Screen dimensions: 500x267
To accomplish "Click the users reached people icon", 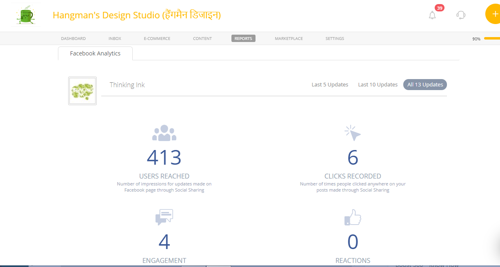I will [x=164, y=133].
